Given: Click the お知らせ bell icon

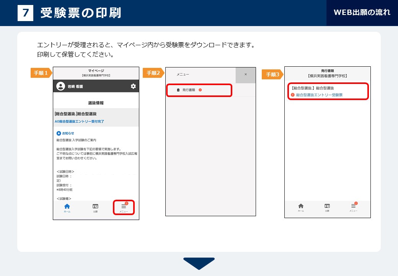Looking at the screenshot, I should click(59, 133).
